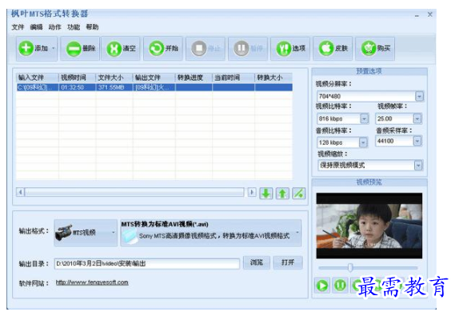Image resolution: width=455 pixels, height=312 pixels.
Task: Click the 371.55MB file size cell
Action: (114, 87)
